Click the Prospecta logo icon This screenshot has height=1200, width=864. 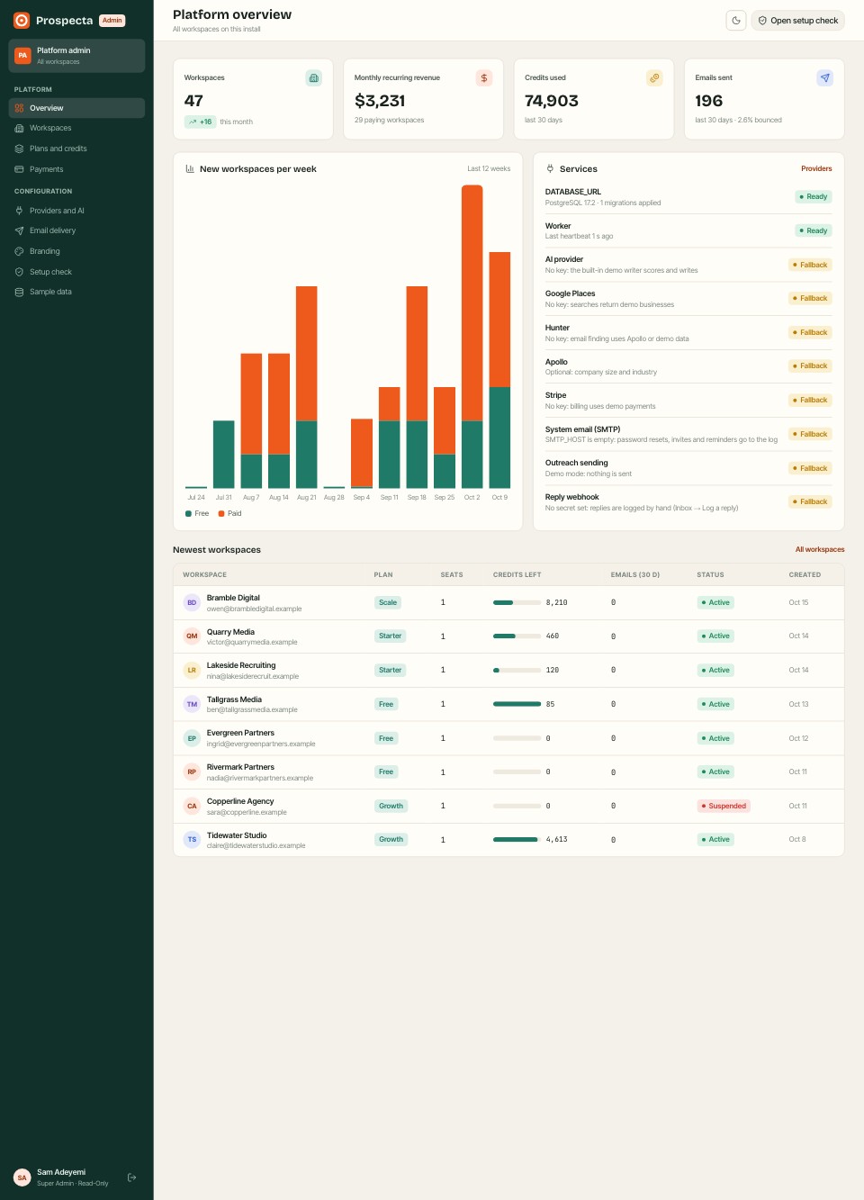[x=22, y=20]
